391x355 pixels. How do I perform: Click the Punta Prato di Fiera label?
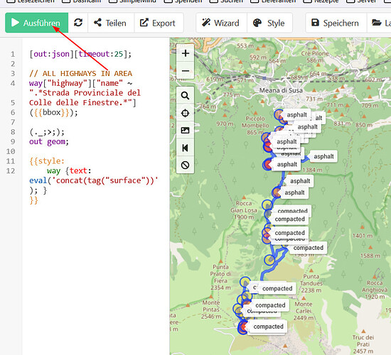click(220, 277)
